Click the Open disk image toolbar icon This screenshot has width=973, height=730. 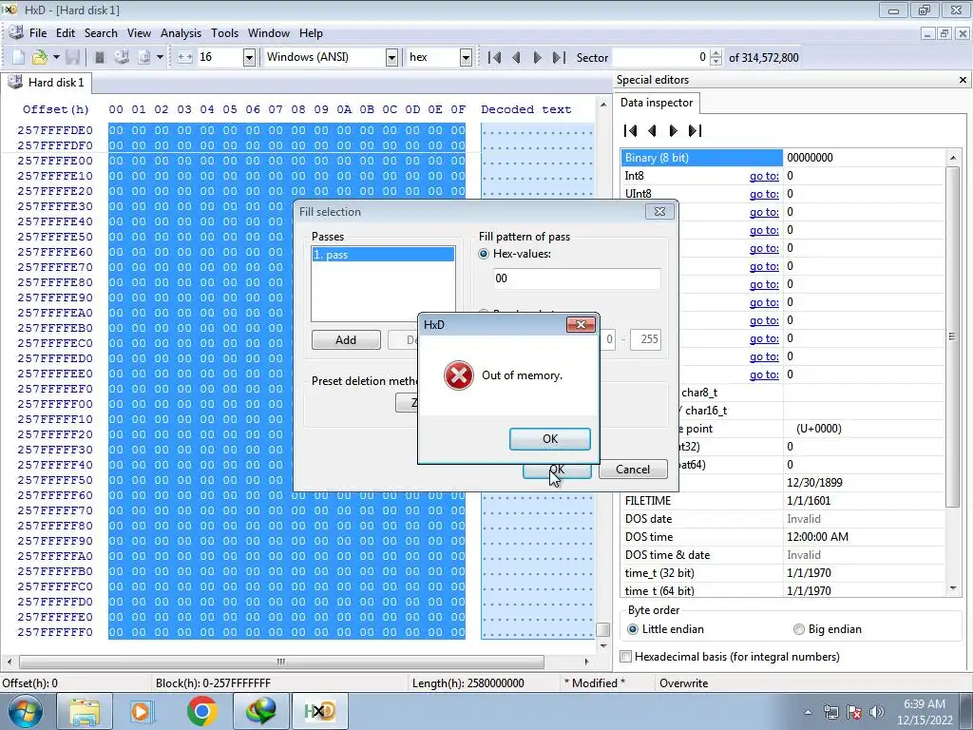click(x=144, y=57)
